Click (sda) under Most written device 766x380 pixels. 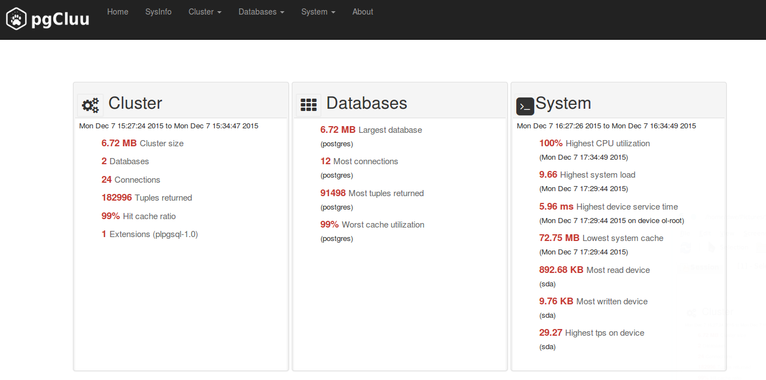(x=548, y=316)
